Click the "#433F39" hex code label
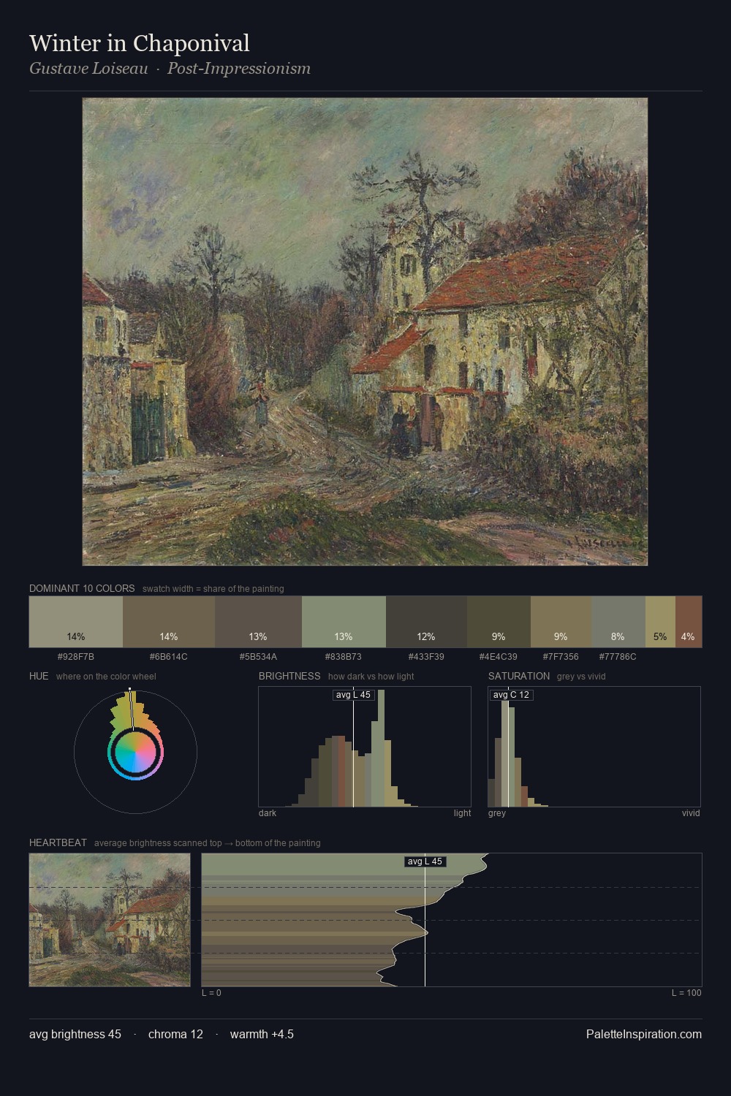 426,656
